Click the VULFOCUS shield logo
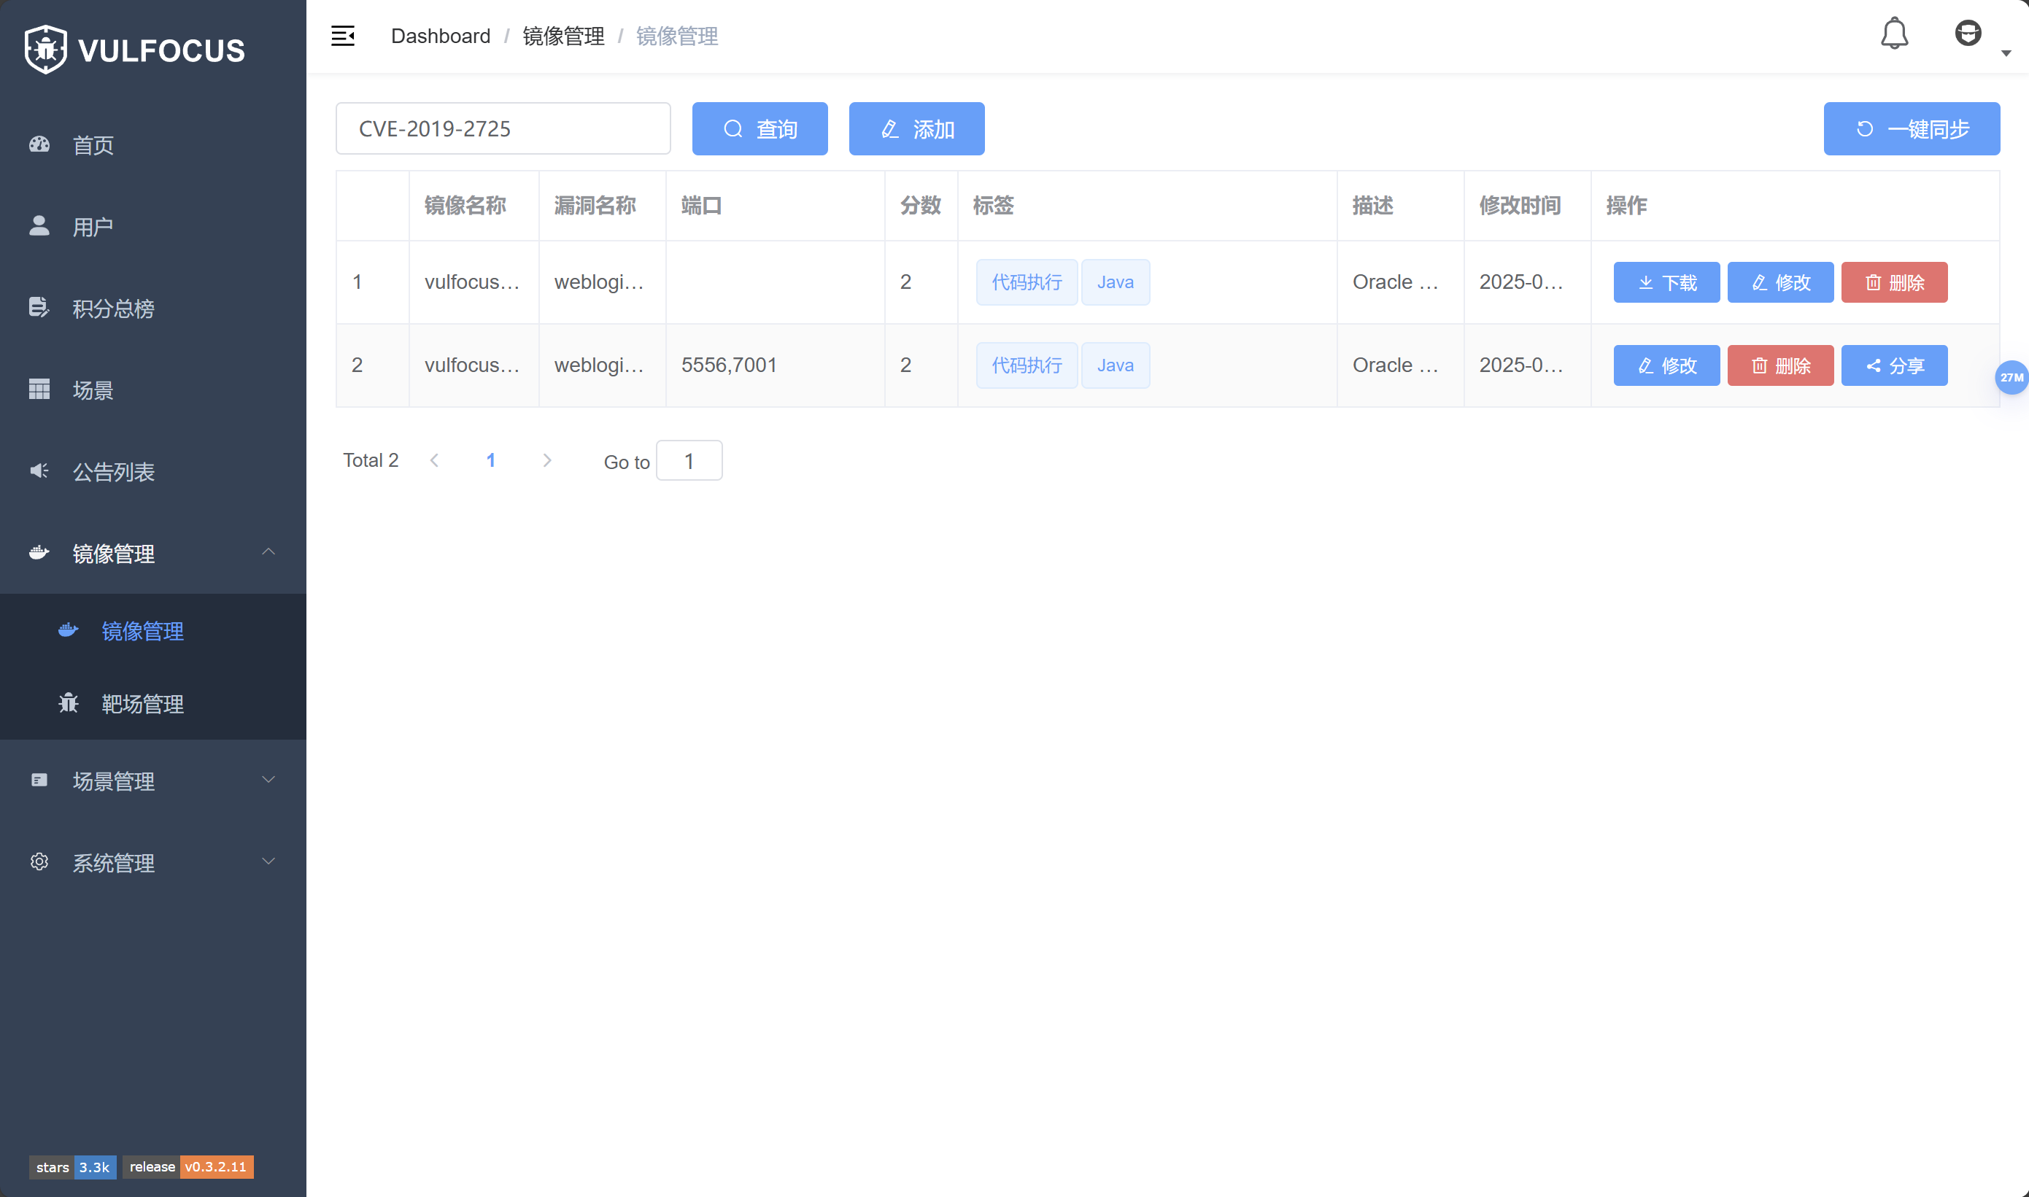Screen dimensions: 2029x1197 pyautogui.click(x=46, y=50)
